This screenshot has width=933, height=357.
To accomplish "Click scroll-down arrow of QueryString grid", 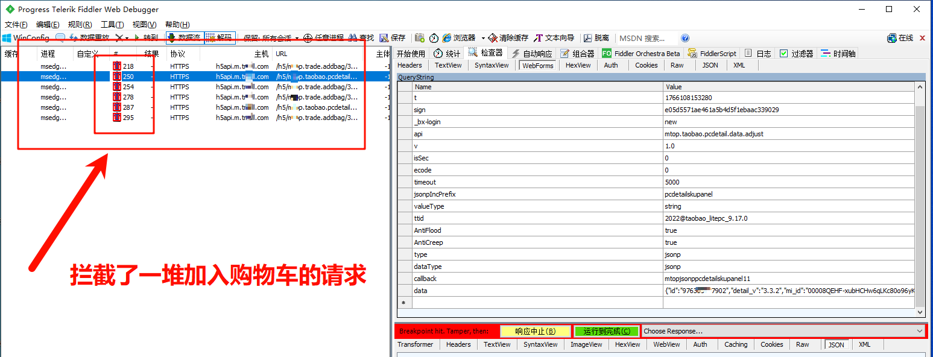I will 920,311.
